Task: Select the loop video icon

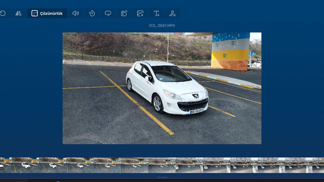Action: (108, 13)
